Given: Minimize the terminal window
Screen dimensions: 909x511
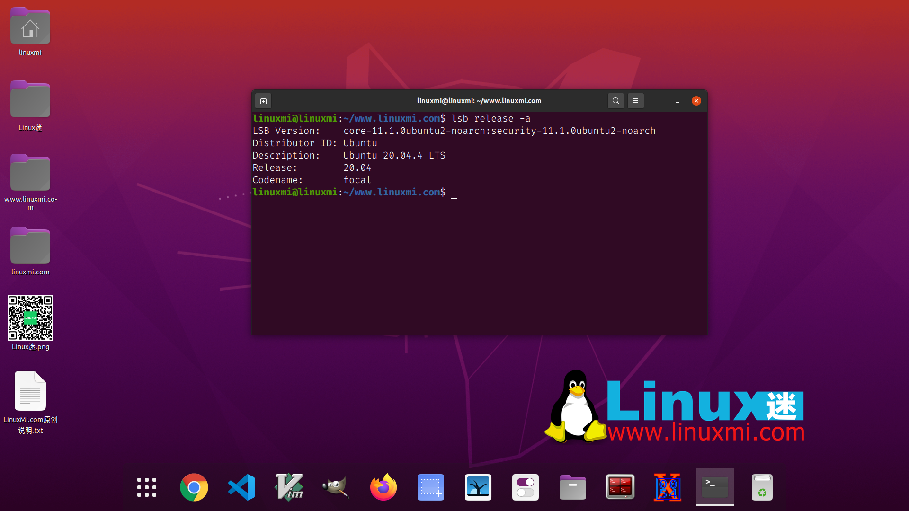Looking at the screenshot, I should point(659,101).
